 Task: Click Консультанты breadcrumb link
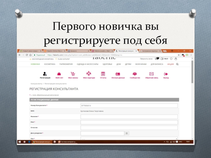tap(36, 83)
